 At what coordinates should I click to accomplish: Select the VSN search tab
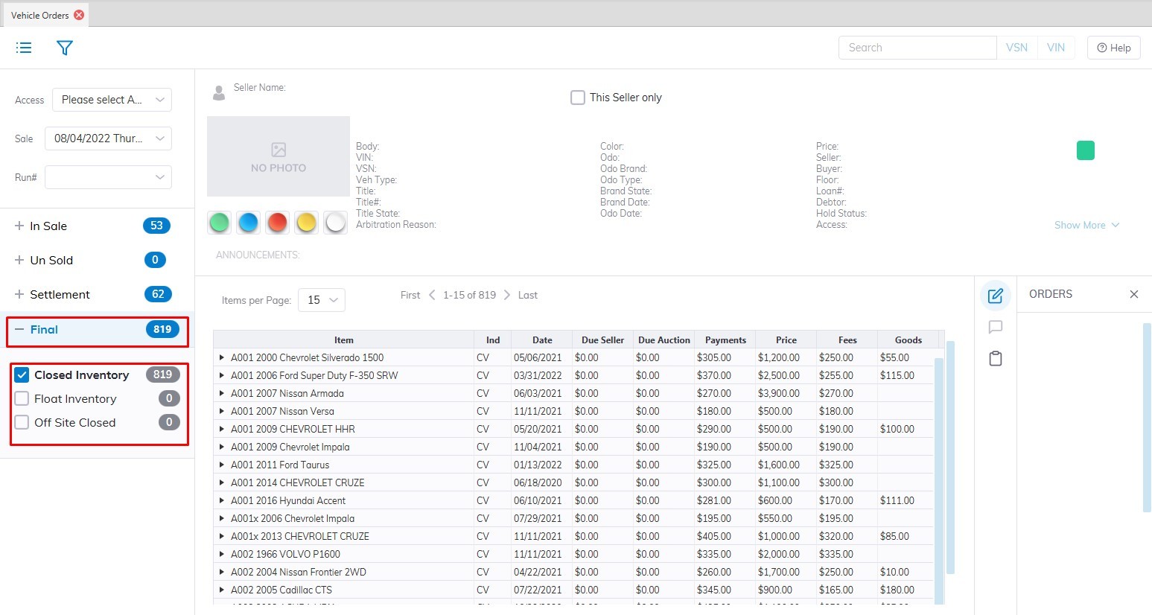pyautogui.click(x=1016, y=48)
